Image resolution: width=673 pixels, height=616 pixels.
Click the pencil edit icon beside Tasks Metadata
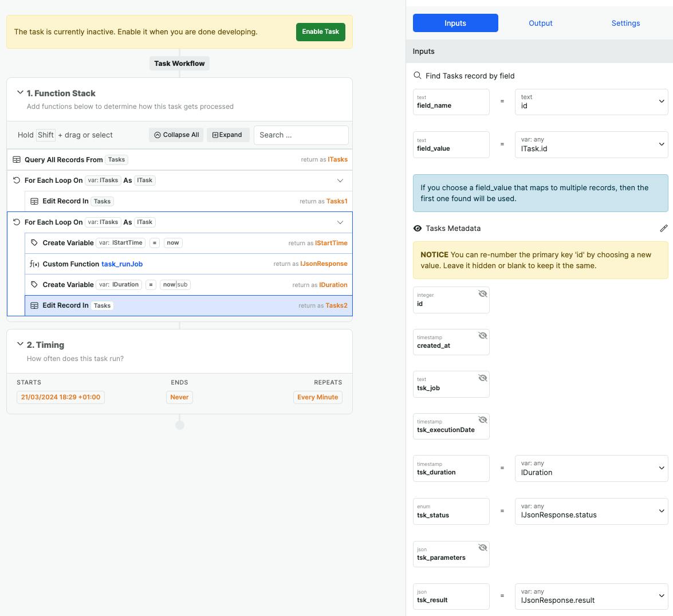[x=663, y=228]
